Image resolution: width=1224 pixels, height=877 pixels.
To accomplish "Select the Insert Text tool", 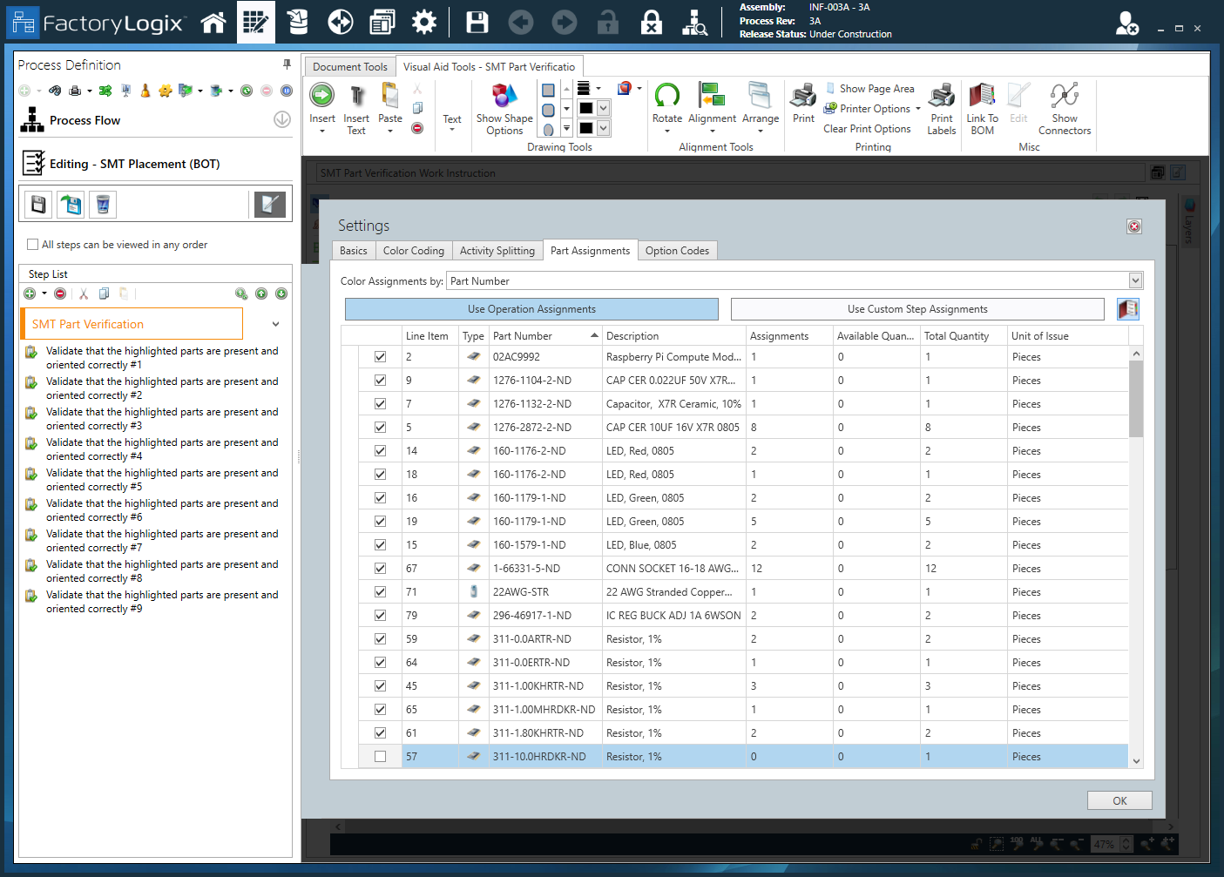I will click(x=356, y=107).
